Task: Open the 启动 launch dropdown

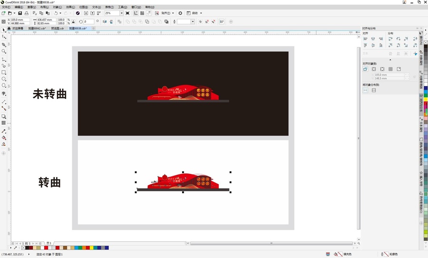Action: [x=201, y=13]
